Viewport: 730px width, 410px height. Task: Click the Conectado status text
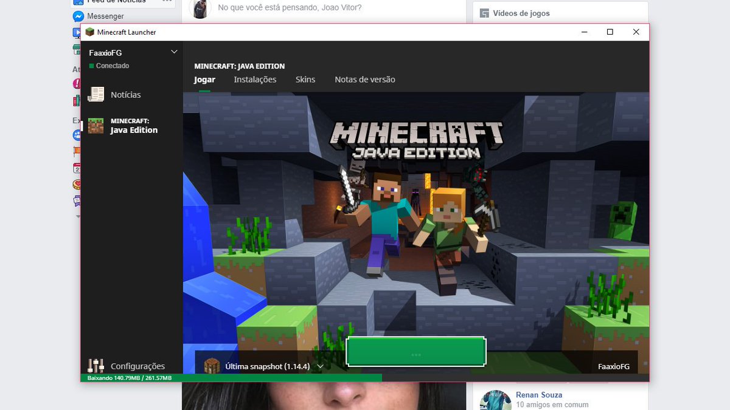point(113,66)
